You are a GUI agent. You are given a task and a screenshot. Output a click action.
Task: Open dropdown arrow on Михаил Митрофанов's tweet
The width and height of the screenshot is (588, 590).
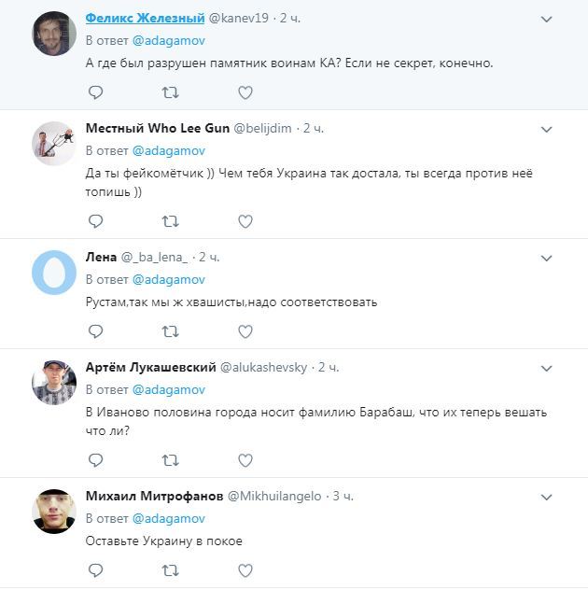547,497
